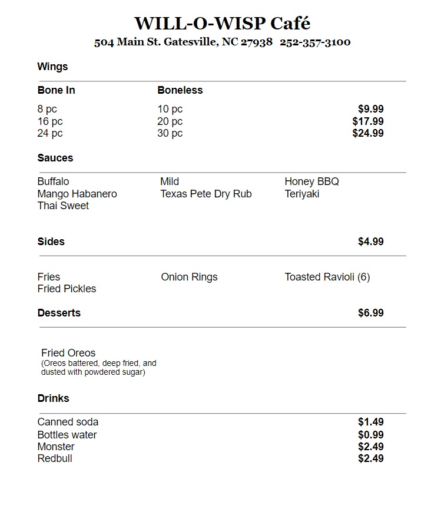The image size is (431, 528).
Task: Choose the Mango Habanero sauce
Action: click(x=77, y=194)
